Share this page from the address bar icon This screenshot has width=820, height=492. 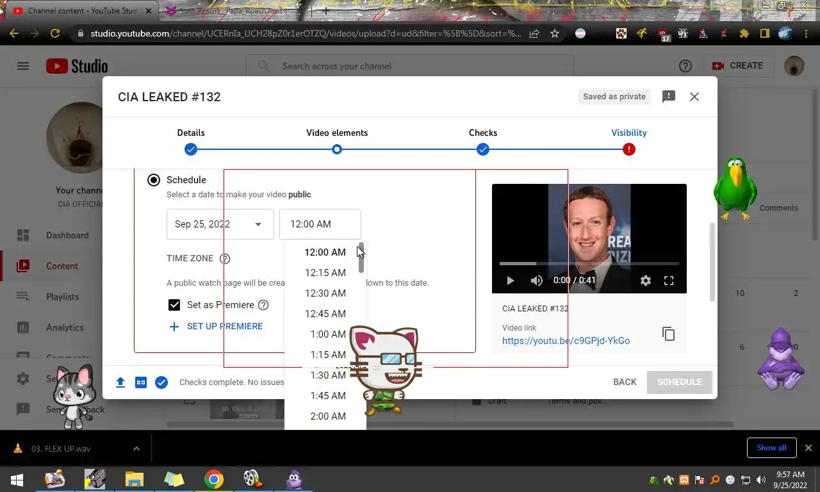[x=534, y=33]
